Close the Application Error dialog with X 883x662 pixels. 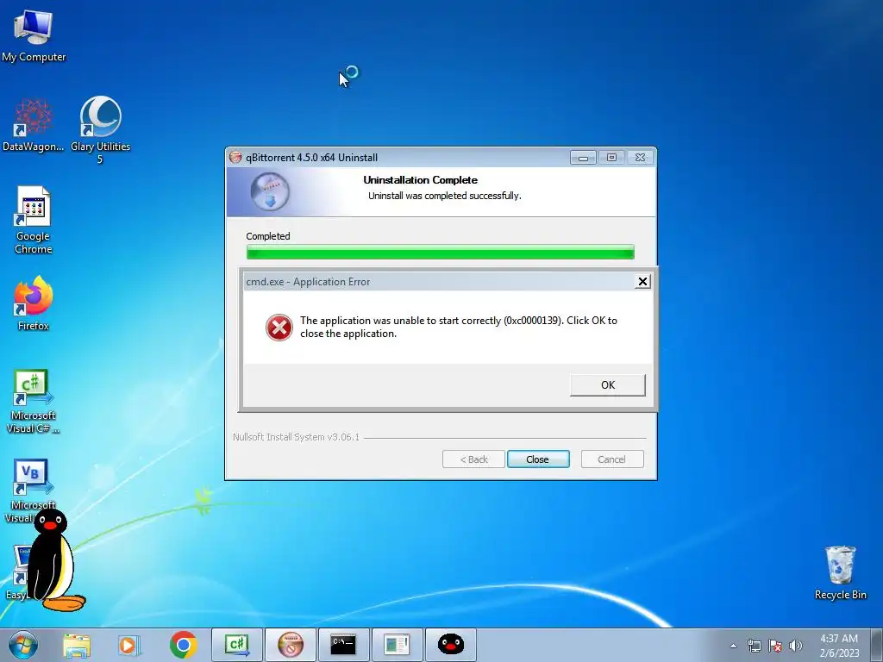point(642,282)
